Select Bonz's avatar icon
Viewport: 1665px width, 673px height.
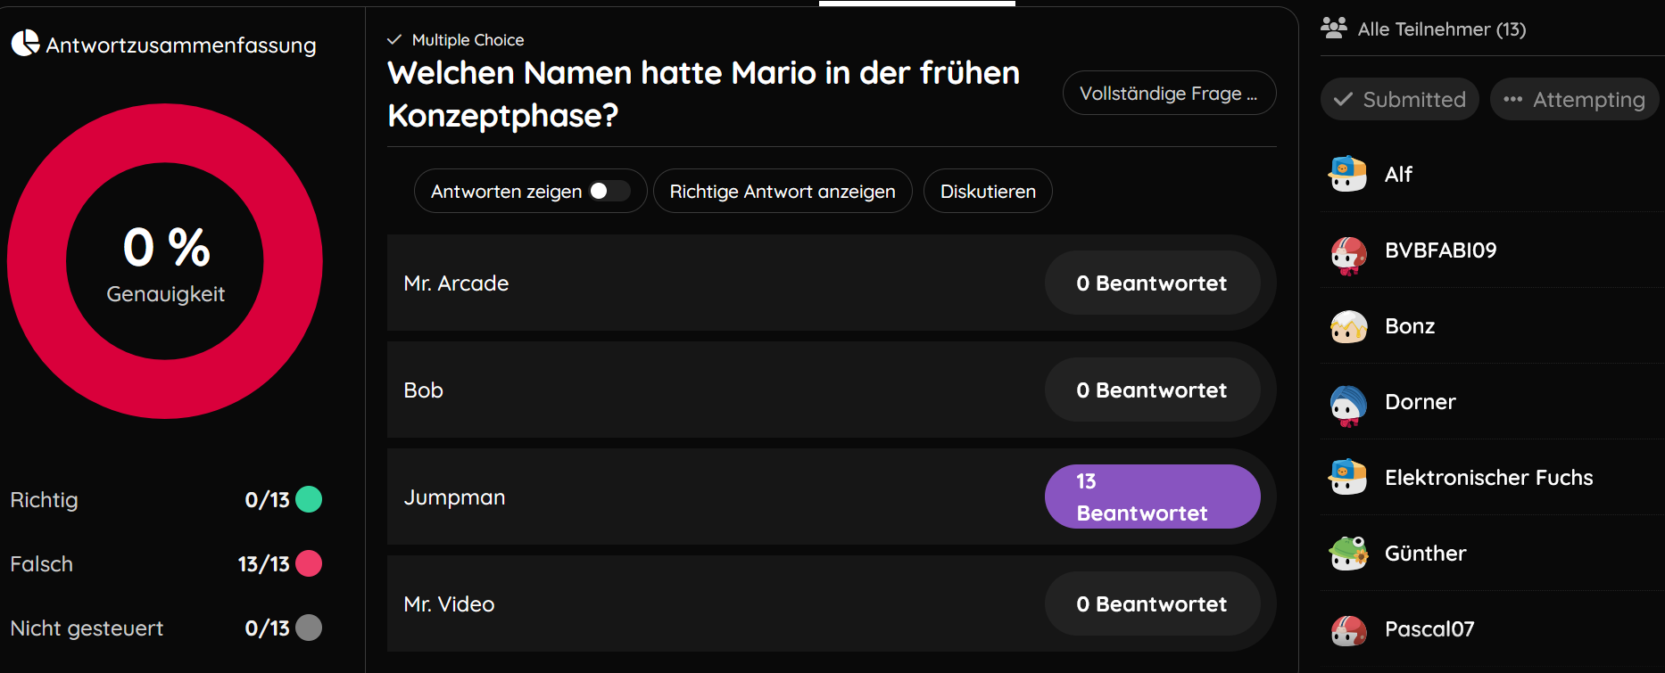click(1348, 326)
